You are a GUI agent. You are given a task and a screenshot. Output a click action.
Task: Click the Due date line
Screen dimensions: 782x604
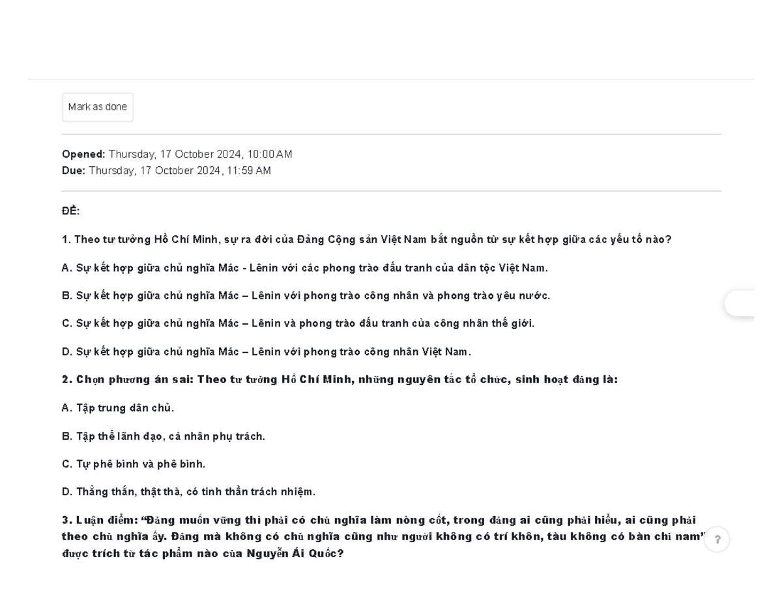166,171
